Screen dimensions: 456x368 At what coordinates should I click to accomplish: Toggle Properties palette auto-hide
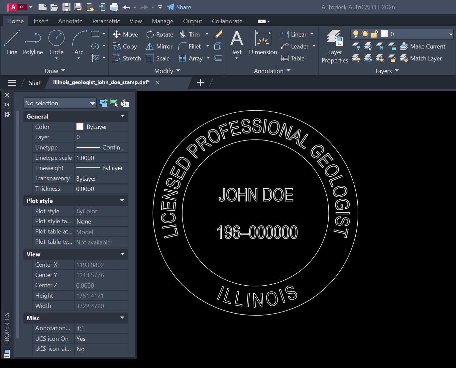point(7,105)
